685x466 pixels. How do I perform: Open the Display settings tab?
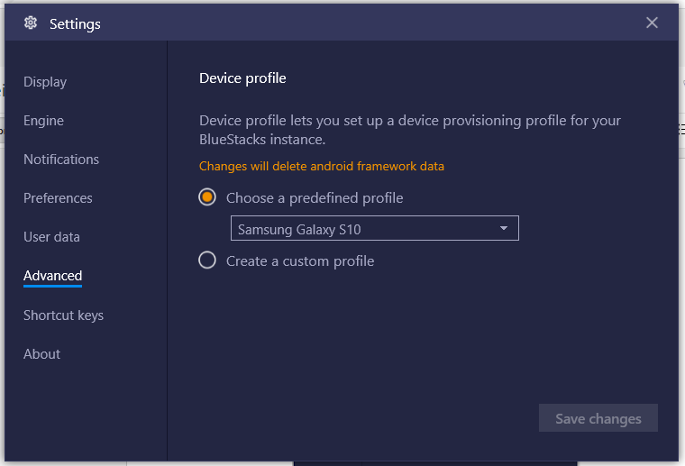point(45,82)
